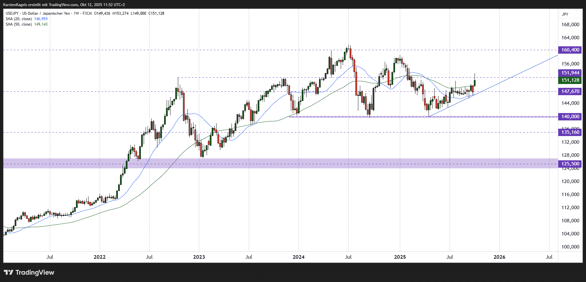Open the JPY currency selector on price axis
This screenshot has width=586, height=282.
(x=565, y=14)
